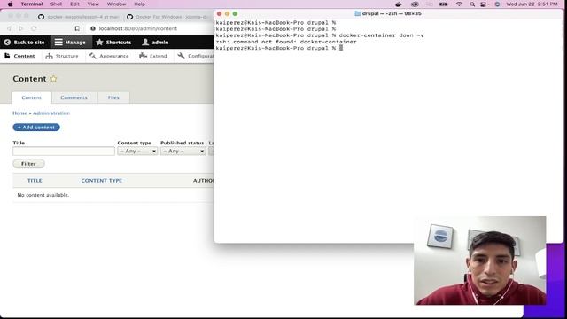Image resolution: width=567 pixels, height=319 pixels.
Task: Select the Files tab
Action: coord(113,97)
